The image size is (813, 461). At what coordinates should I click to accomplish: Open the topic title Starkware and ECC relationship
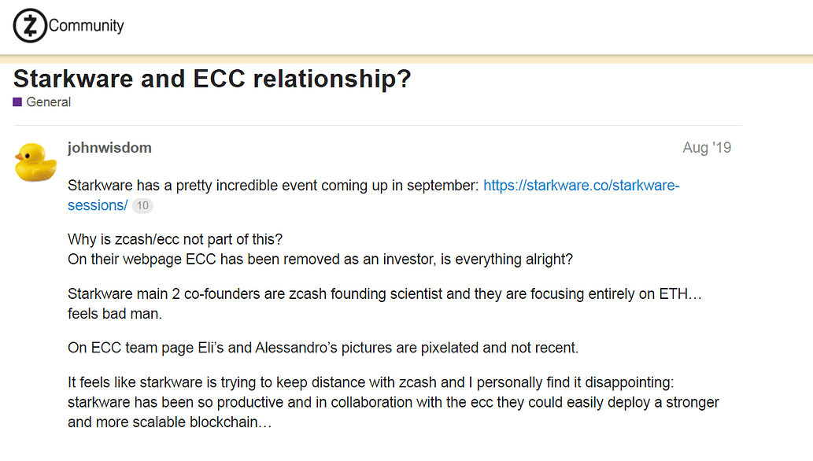212,79
